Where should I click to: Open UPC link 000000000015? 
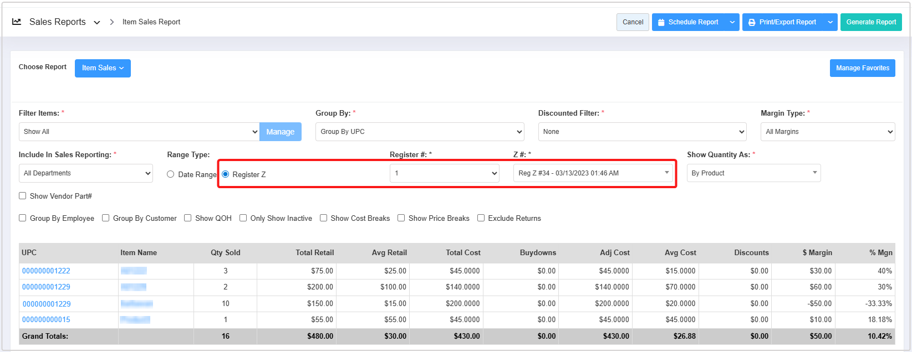point(46,320)
